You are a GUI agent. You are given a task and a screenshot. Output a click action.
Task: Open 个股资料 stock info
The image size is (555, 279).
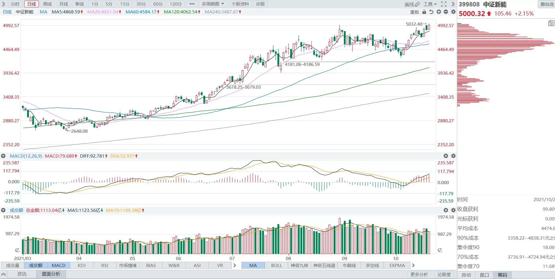point(240,4)
